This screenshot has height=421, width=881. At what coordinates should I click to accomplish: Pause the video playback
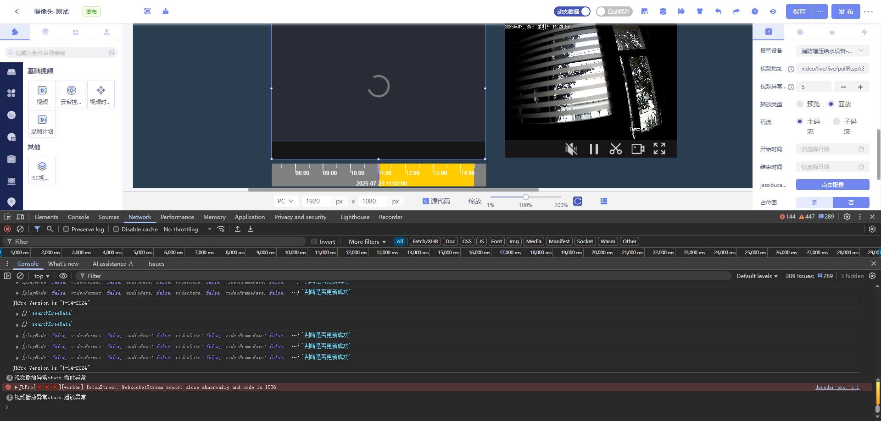coord(594,149)
